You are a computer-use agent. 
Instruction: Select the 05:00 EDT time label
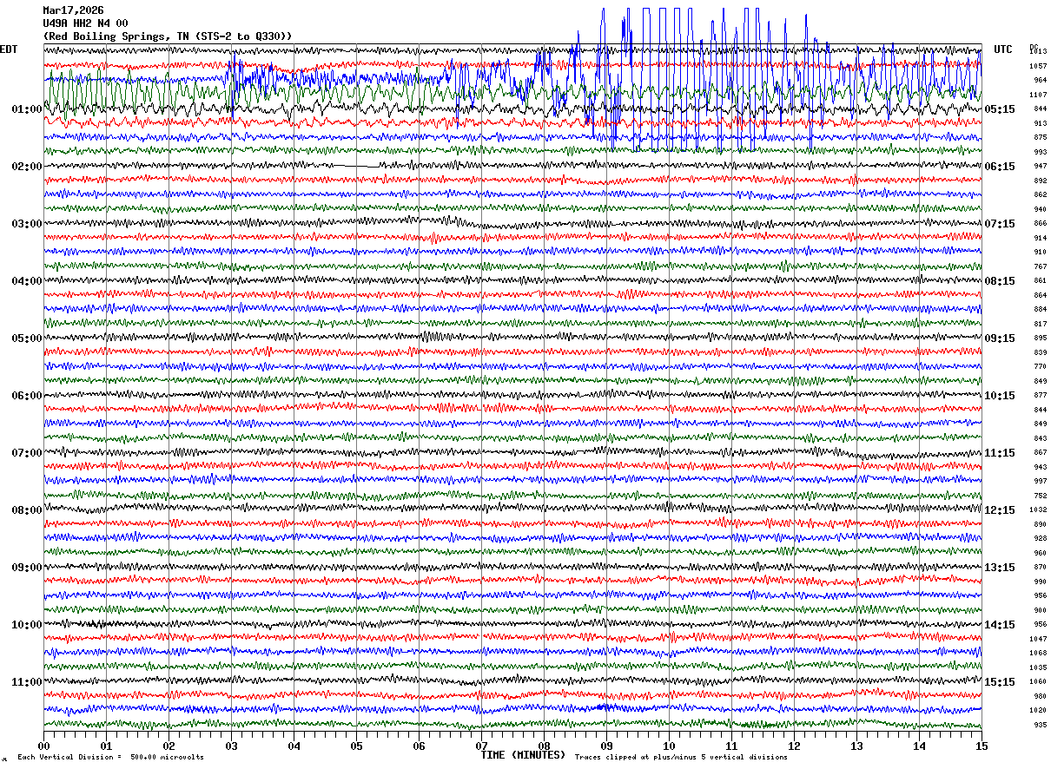(27, 338)
